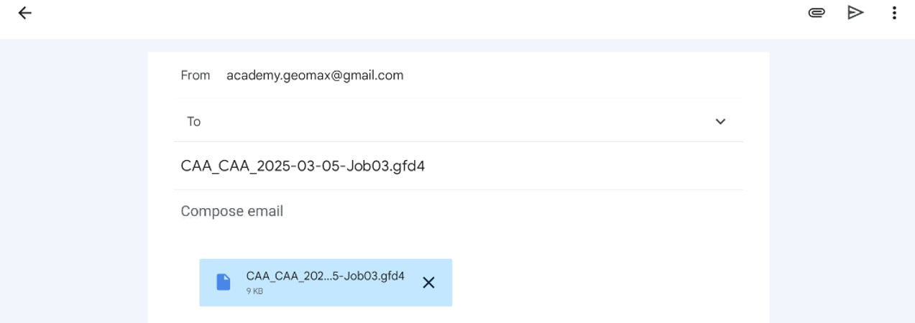Focus the empty To recipient field
Image resolution: width=915 pixels, height=323 pixels.
(x=431, y=122)
